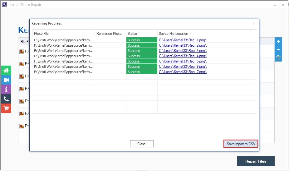
Task: Click the Kernel Photo Repair logo icon
Action: click(4, 5)
